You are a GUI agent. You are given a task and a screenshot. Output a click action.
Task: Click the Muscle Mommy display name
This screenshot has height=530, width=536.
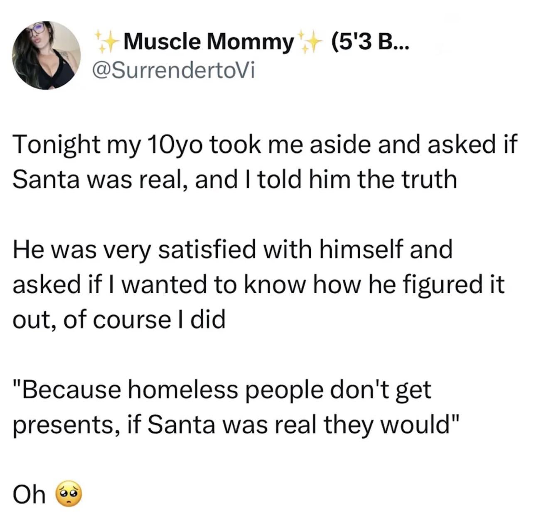[x=208, y=42]
